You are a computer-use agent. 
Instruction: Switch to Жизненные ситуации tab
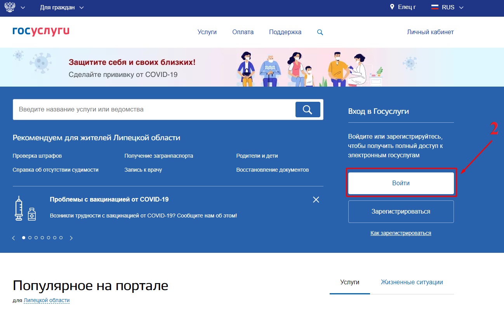pos(412,282)
